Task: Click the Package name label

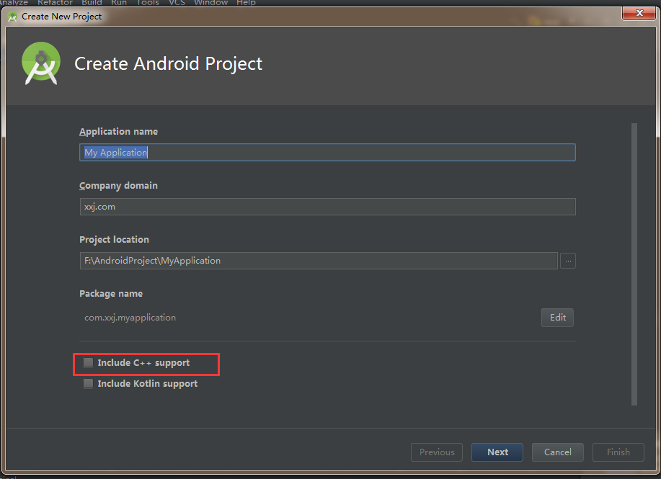Action: (111, 294)
